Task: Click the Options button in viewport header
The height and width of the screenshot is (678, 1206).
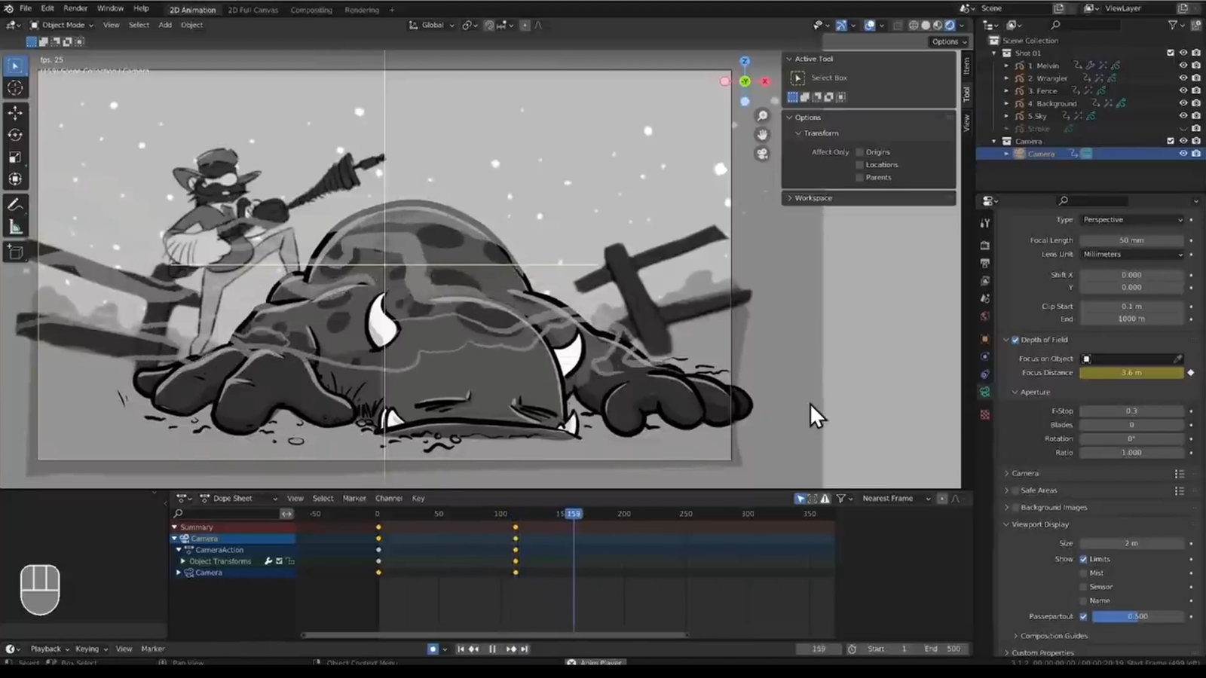Action: pos(947,41)
